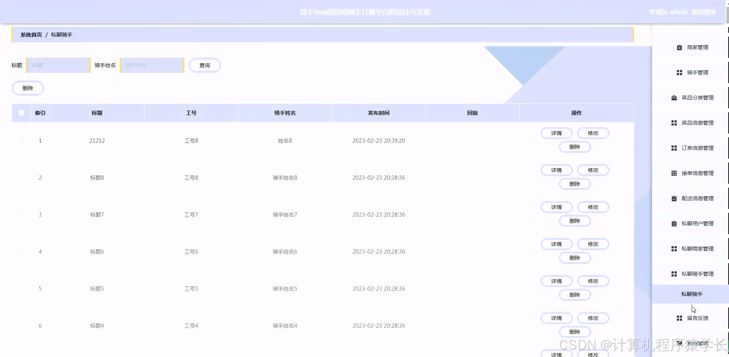Screen dimensions: 729x357
Task: Click 删除 for row 标题5
Action: click(x=575, y=295)
